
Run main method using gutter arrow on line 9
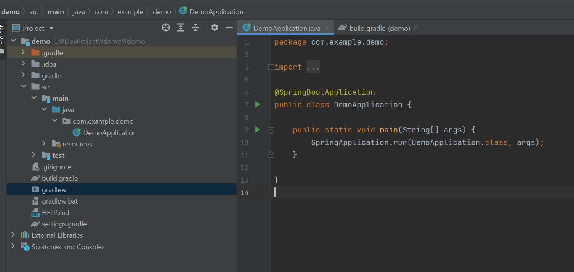[258, 130]
